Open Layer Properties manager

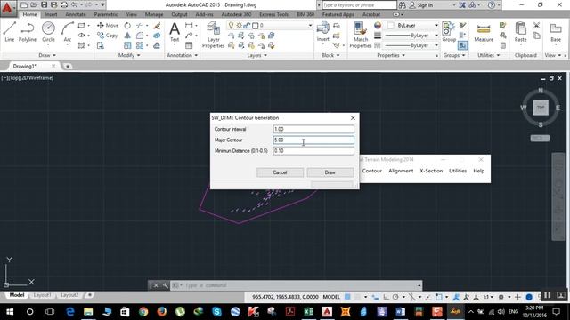pos(214,36)
